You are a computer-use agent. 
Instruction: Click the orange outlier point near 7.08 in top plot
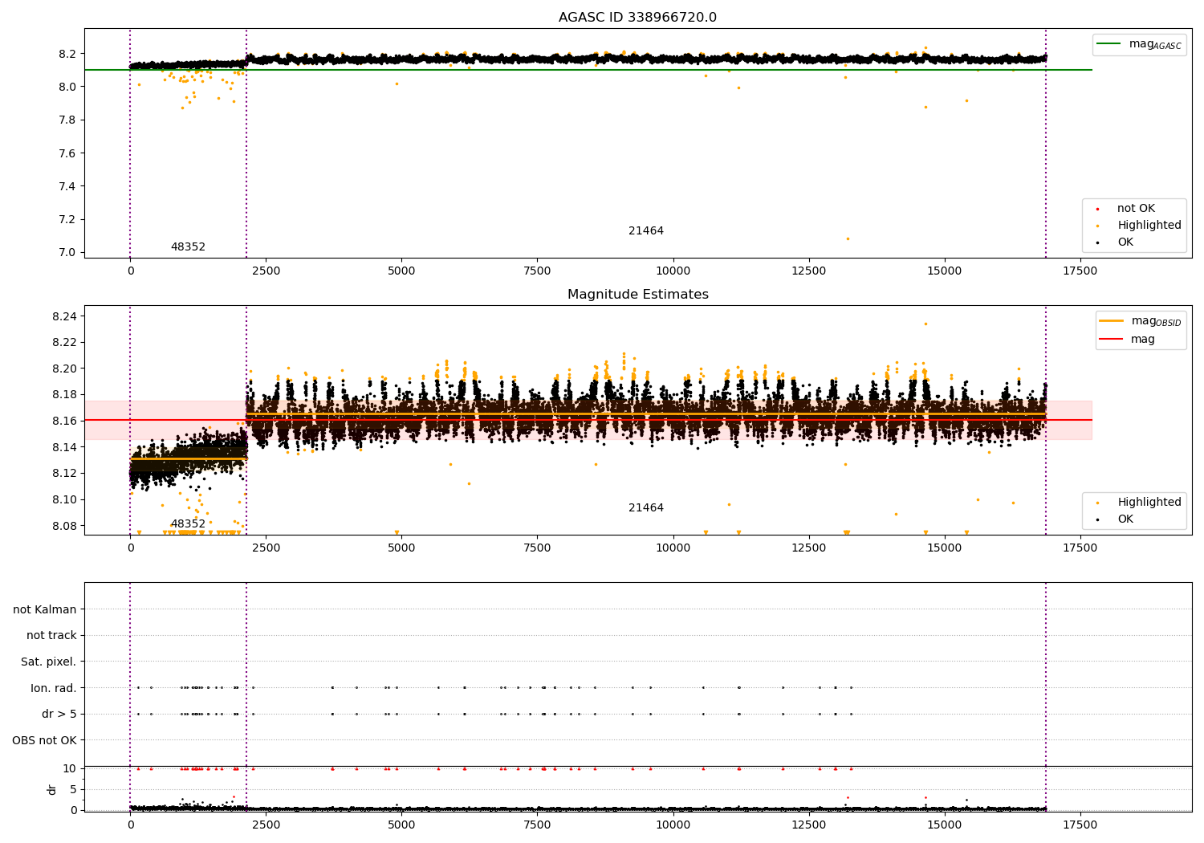click(848, 238)
